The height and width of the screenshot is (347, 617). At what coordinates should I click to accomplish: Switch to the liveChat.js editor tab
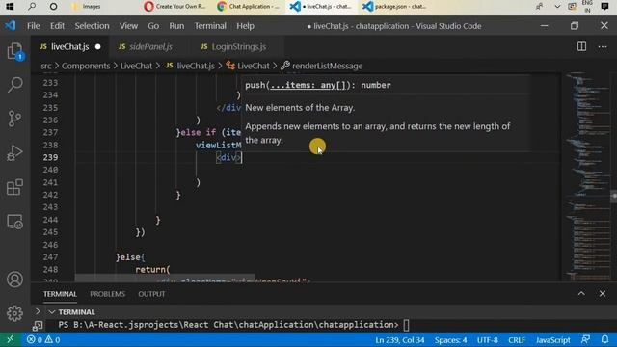[x=69, y=47]
